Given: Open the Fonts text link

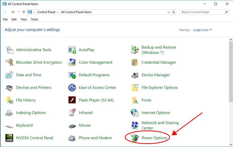Looking at the screenshot, I should 146,100.
